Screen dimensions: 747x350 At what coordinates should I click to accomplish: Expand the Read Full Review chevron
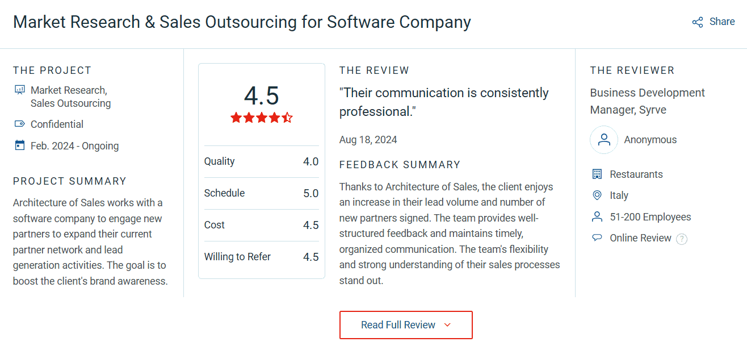447,325
